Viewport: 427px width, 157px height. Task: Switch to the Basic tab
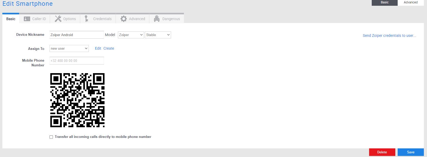coord(11,19)
